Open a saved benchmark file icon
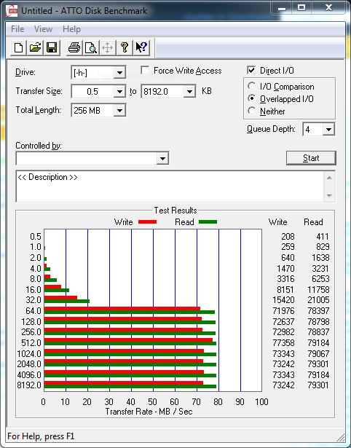 (35, 48)
